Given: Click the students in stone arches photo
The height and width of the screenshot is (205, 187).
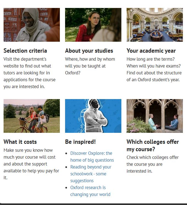Looking at the screenshot, I should [155, 116].
